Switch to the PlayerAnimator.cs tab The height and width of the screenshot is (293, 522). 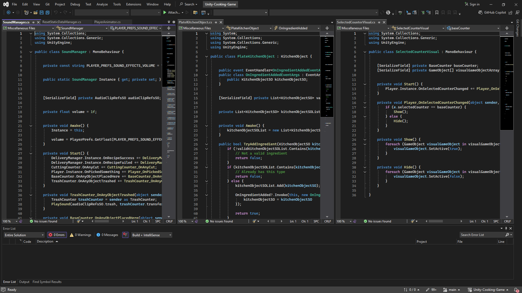pos(107,22)
